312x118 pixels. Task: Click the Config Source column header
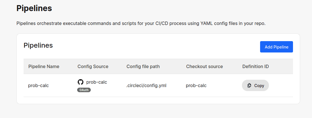(93, 66)
